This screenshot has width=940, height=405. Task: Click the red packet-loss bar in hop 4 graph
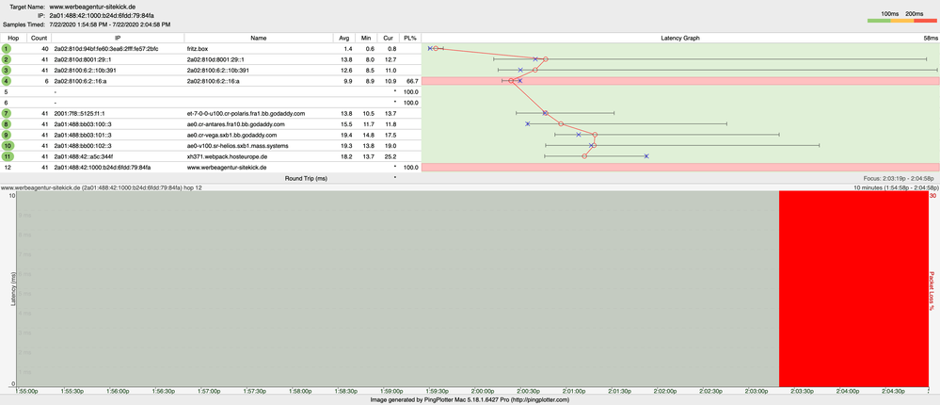(680, 80)
